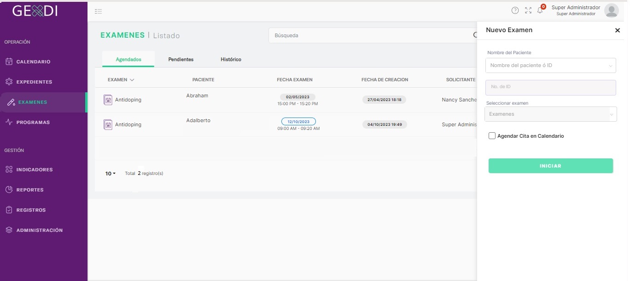
Task: Close the Nuevo Examen panel
Action: tap(618, 30)
